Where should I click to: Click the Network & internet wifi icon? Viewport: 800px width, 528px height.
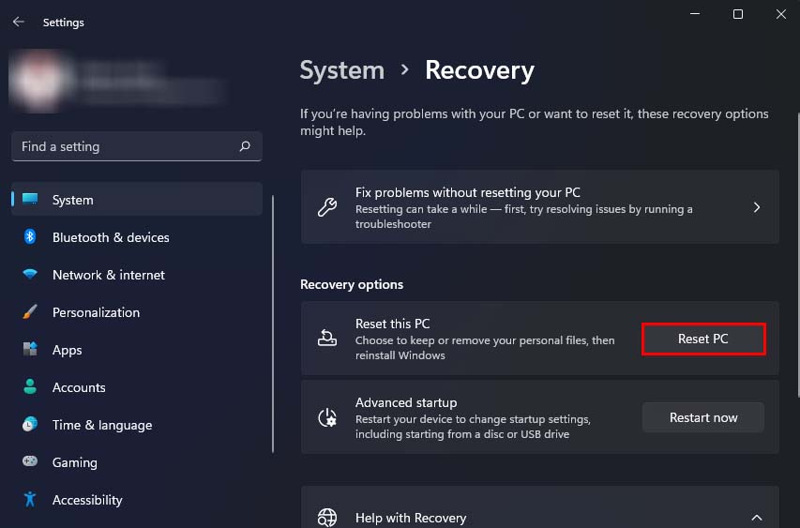point(30,275)
